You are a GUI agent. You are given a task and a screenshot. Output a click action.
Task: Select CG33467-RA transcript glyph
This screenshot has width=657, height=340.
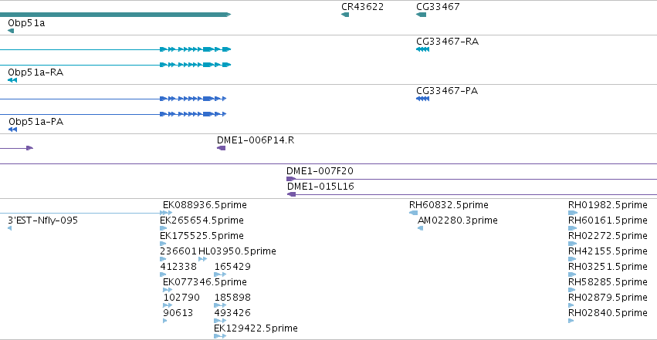[423, 49]
